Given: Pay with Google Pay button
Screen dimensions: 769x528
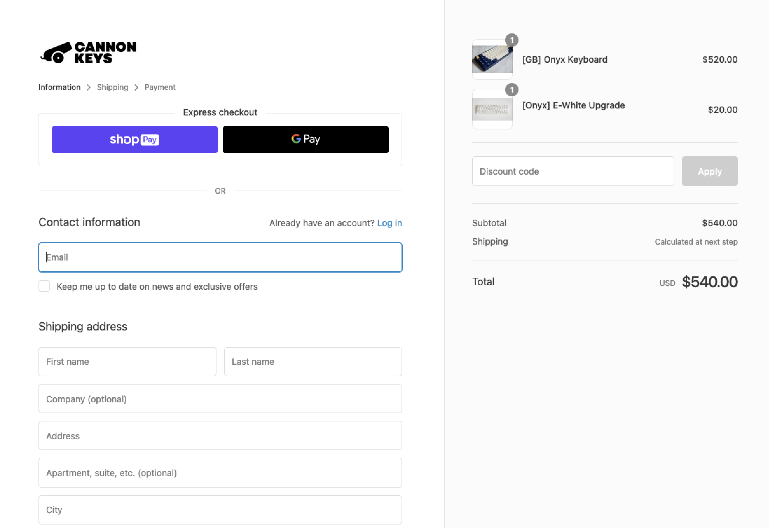Looking at the screenshot, I should pos(306,139).
